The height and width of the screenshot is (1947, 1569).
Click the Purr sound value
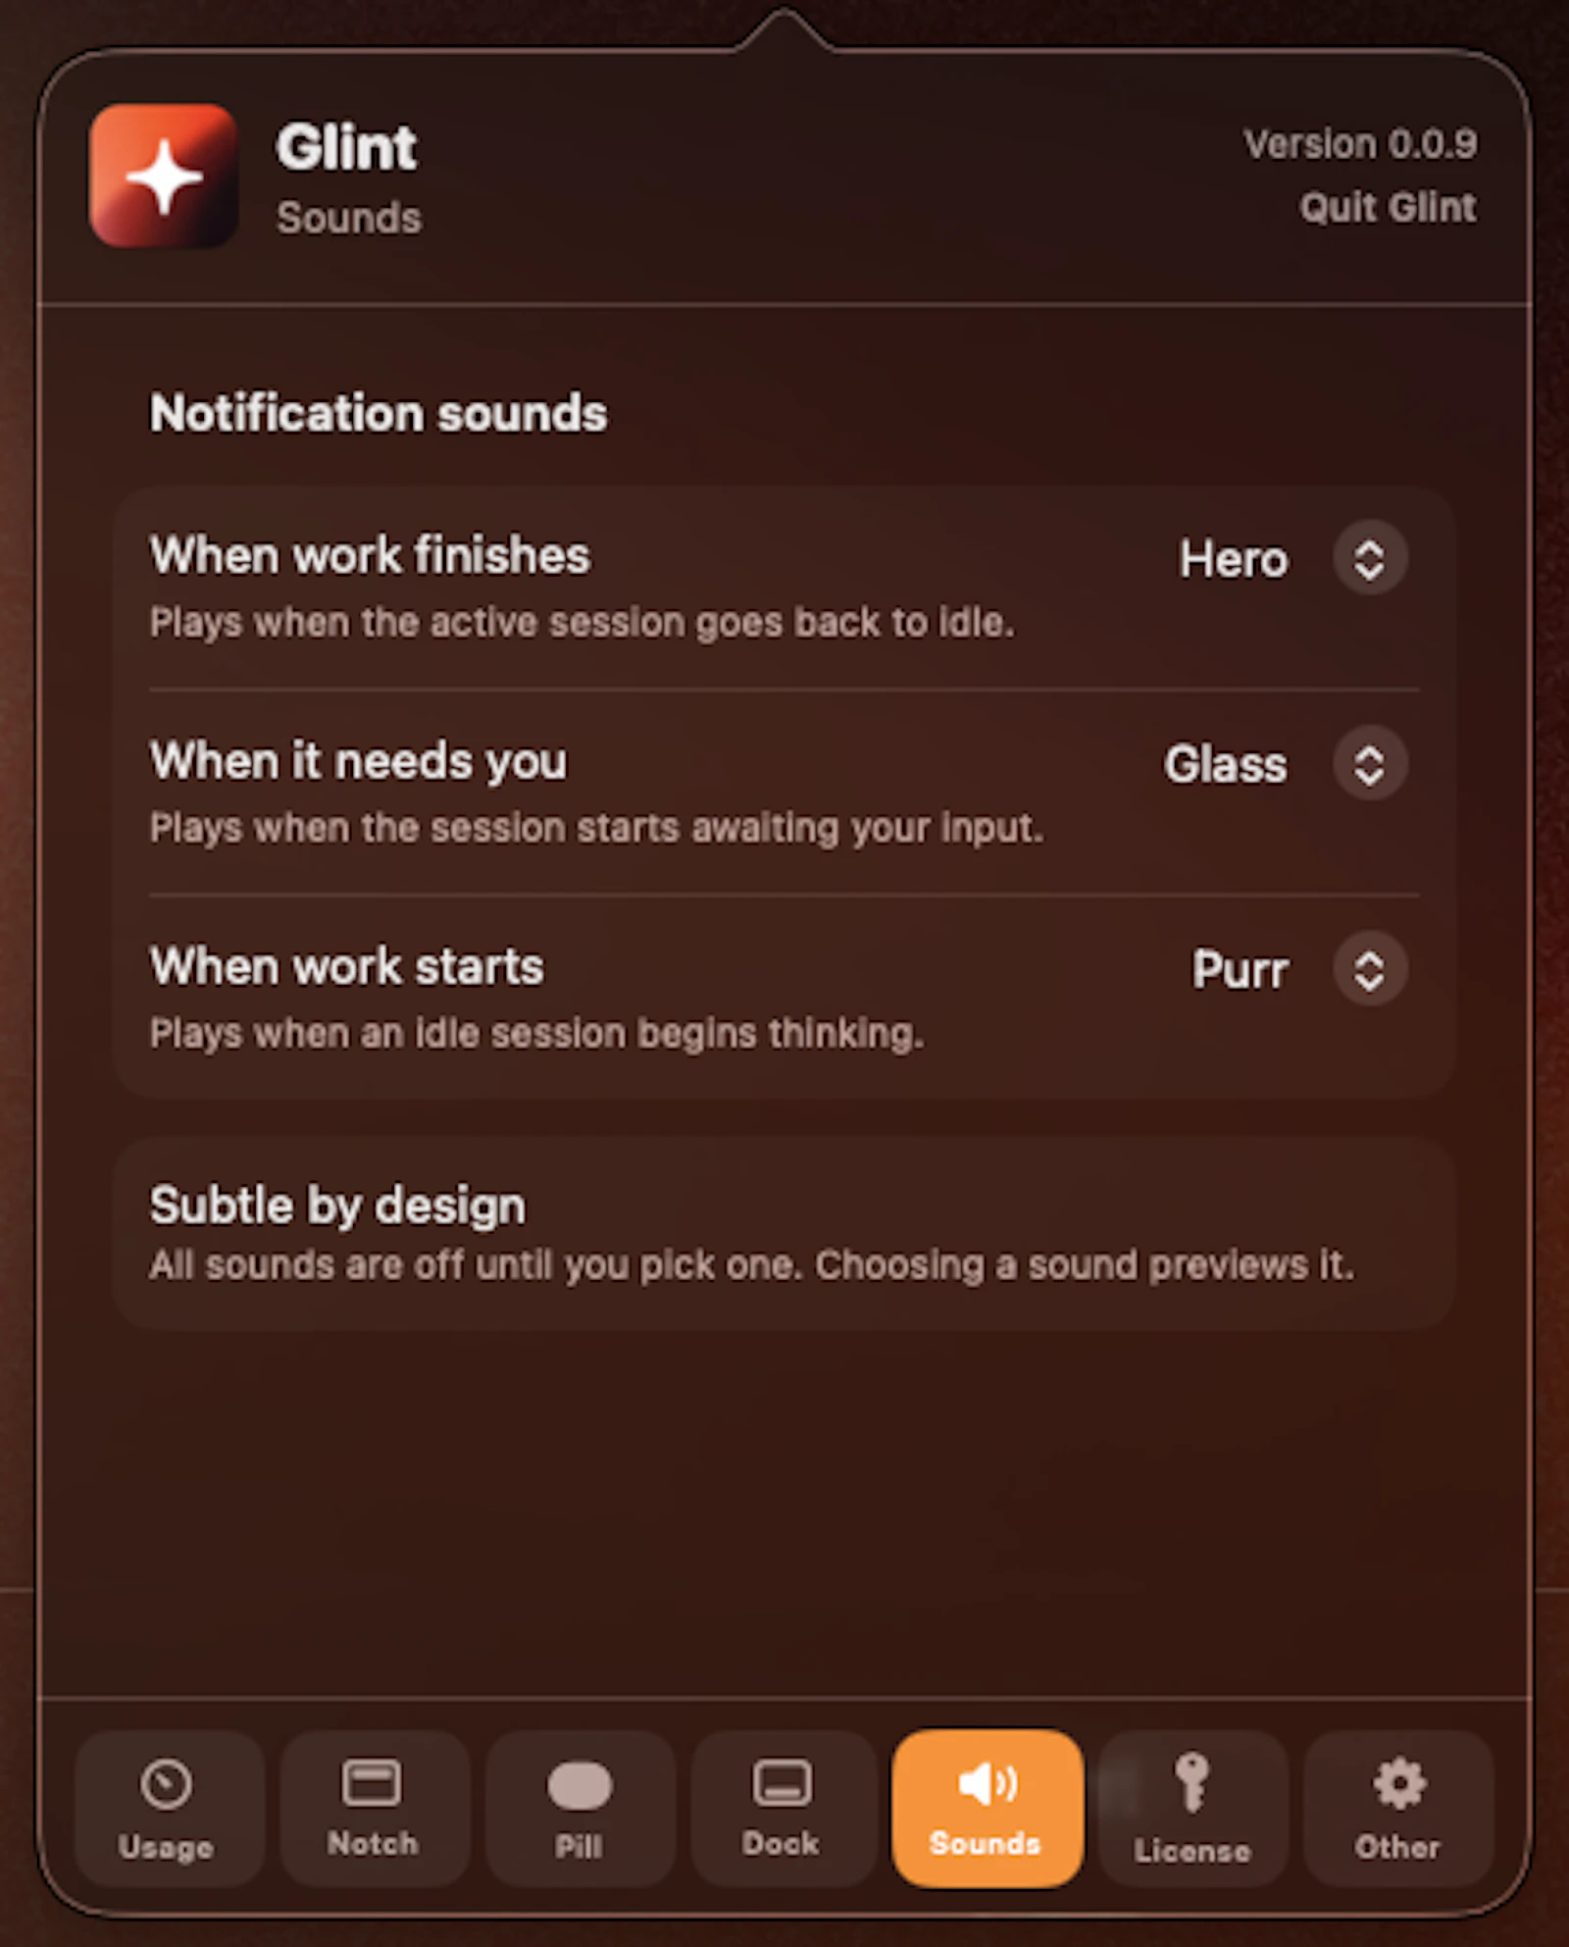coord(1240,969)
